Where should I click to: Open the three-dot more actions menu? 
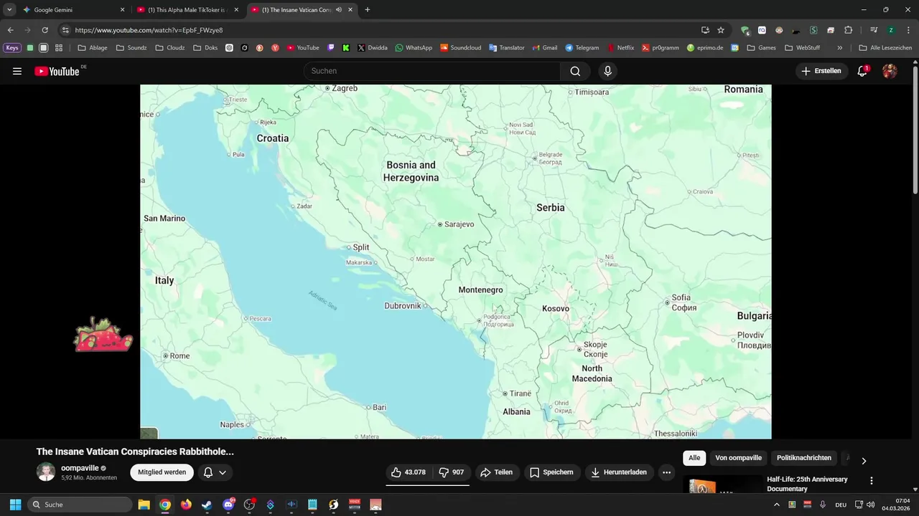point(666,472)
